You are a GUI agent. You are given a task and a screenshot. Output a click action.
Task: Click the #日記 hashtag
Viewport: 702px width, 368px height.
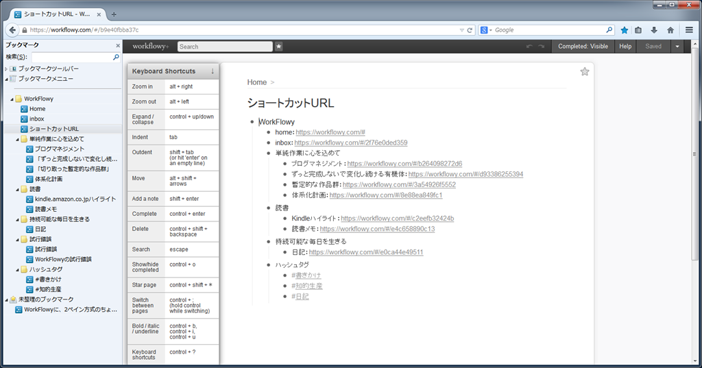(x=300, y=296)
